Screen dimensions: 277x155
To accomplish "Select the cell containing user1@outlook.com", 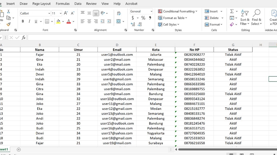I will tap(117, 55).
